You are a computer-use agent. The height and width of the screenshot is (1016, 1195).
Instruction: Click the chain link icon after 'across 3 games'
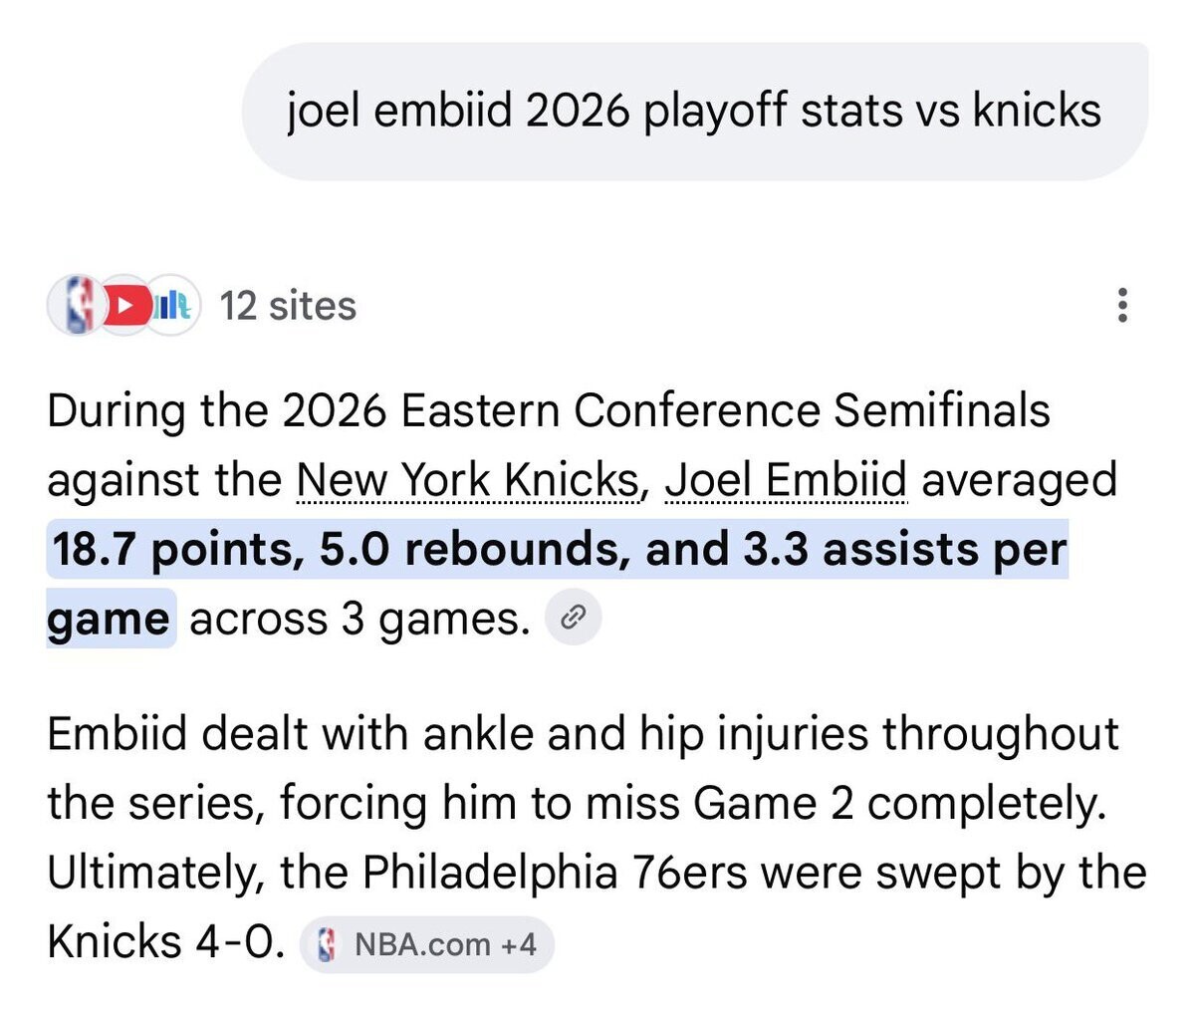[x=573, y=619]
